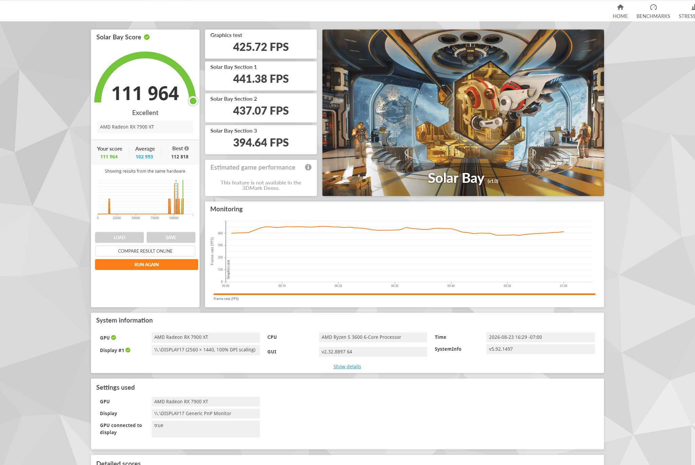The height and width of the screenshot is (465, 695).
Task: Open Estimated game performance info icon
Action: [x=308, y=167]
